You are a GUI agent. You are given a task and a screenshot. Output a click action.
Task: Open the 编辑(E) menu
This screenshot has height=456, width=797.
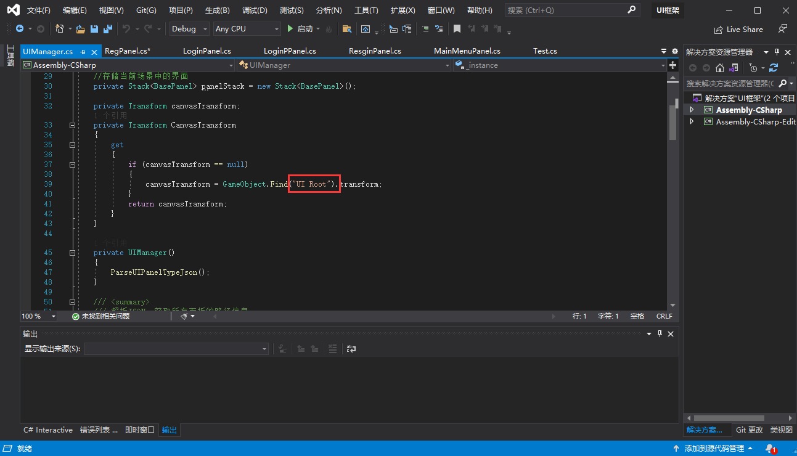click(x=75, y=10)
